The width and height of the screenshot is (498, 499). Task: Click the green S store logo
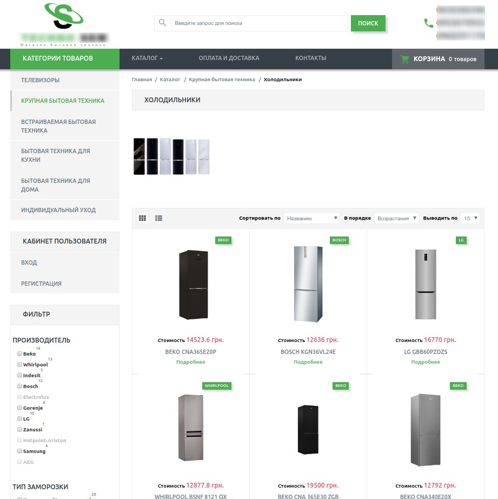click(64, 16)
